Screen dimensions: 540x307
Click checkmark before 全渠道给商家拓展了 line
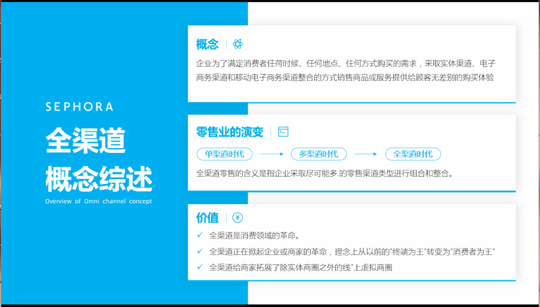point(200,266)
